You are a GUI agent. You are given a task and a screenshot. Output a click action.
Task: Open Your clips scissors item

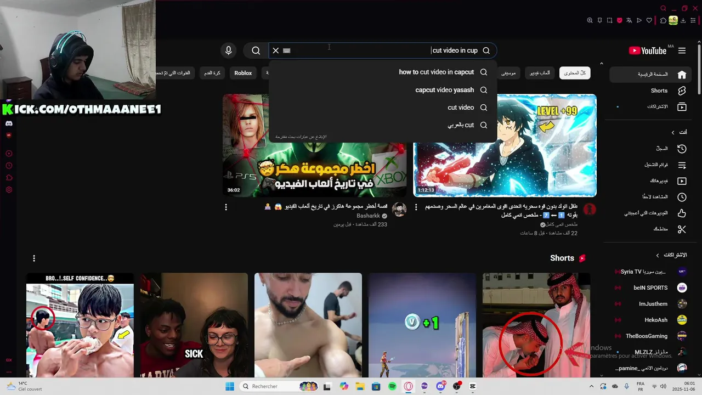[x=652, y=229]
